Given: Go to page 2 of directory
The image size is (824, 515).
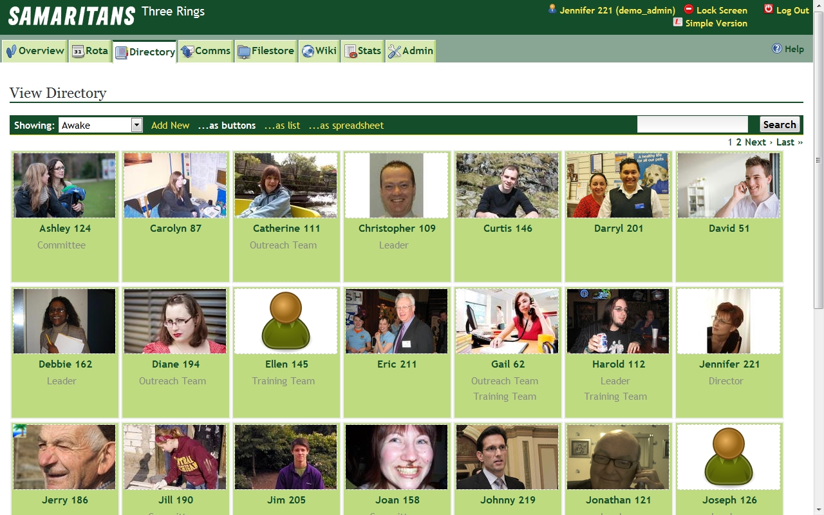Looking at the screenshot, I should [739, 142].
